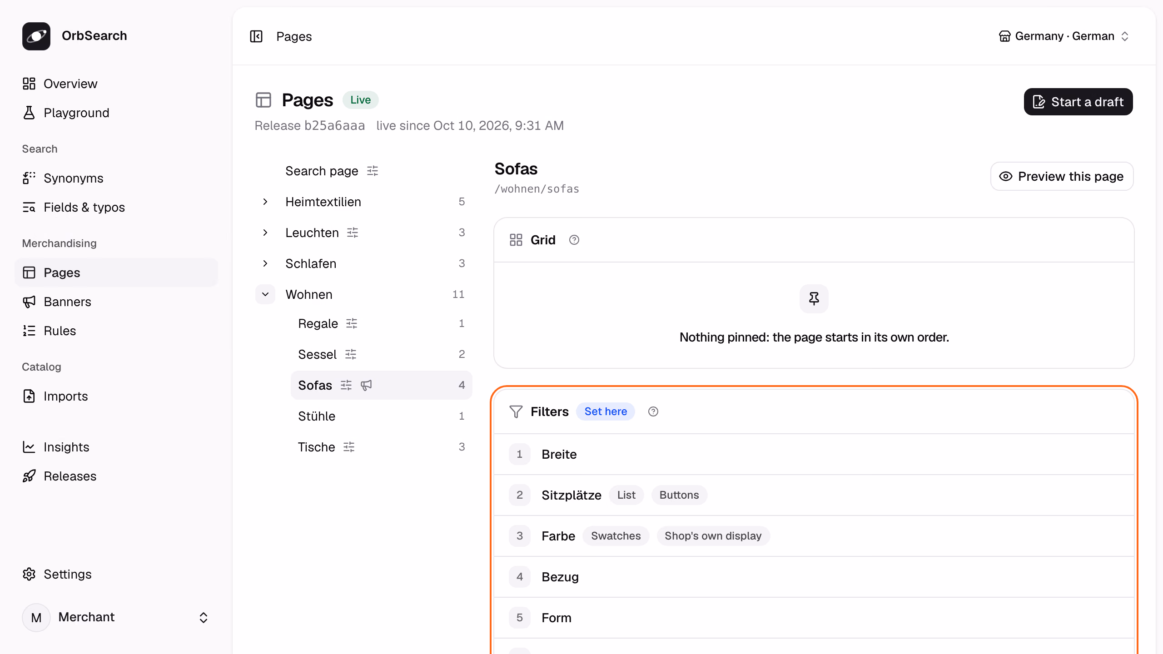The height and width of the screenshot is (654, 1163).
Task: Collapse the Wohnen tree node
Action: [x=265, y=294]
